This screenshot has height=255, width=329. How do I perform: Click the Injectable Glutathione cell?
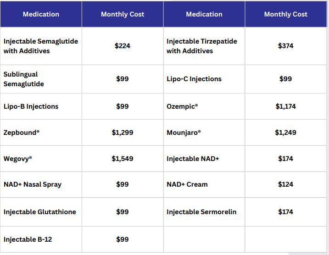point(39,212)
